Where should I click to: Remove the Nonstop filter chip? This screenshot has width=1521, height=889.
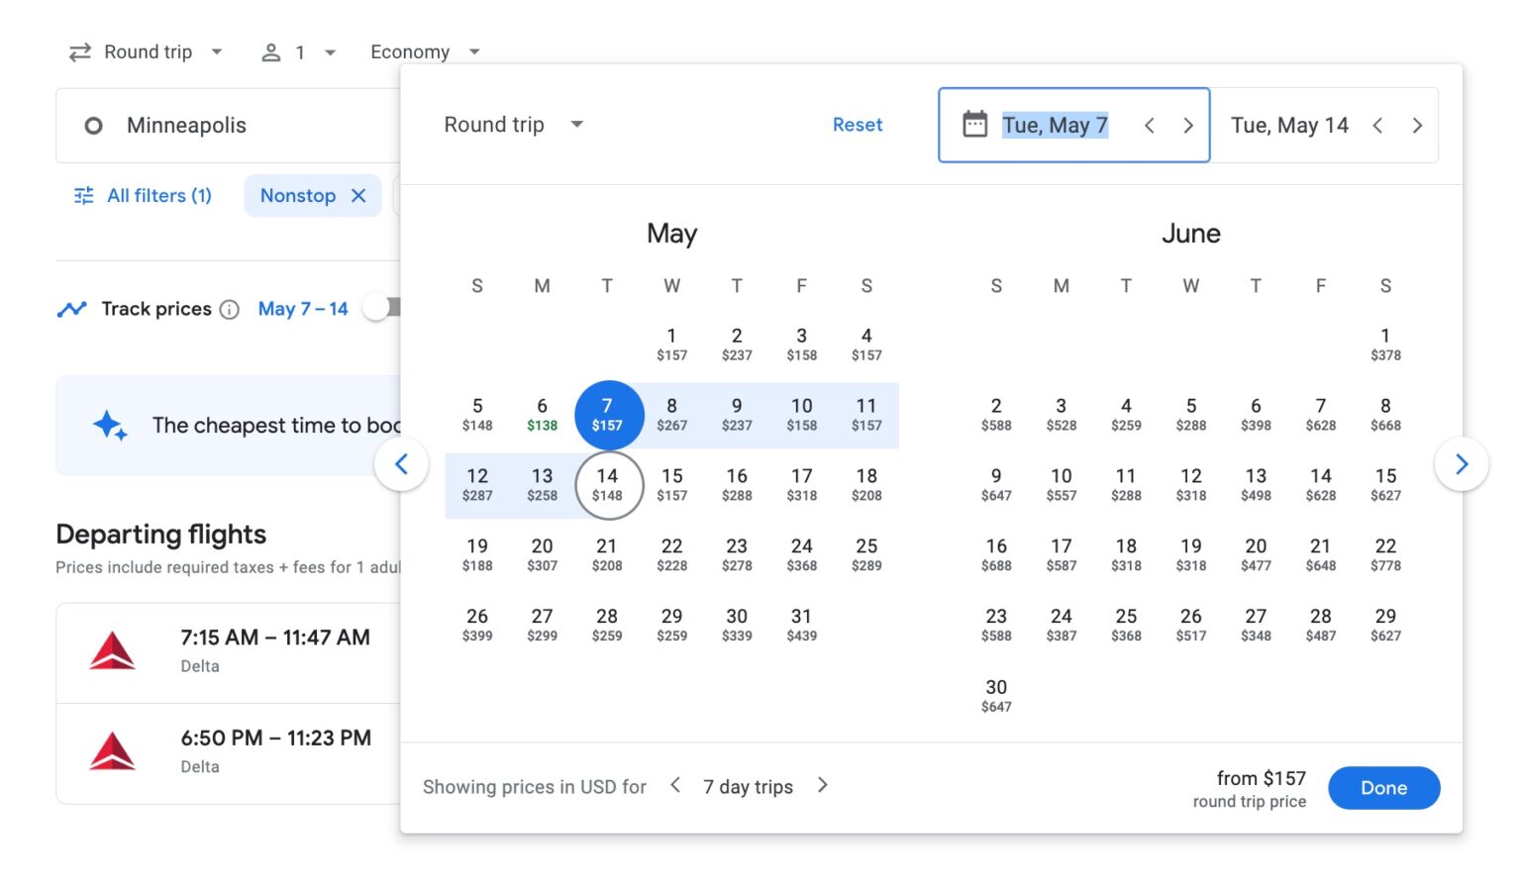[x=360, y=195]
